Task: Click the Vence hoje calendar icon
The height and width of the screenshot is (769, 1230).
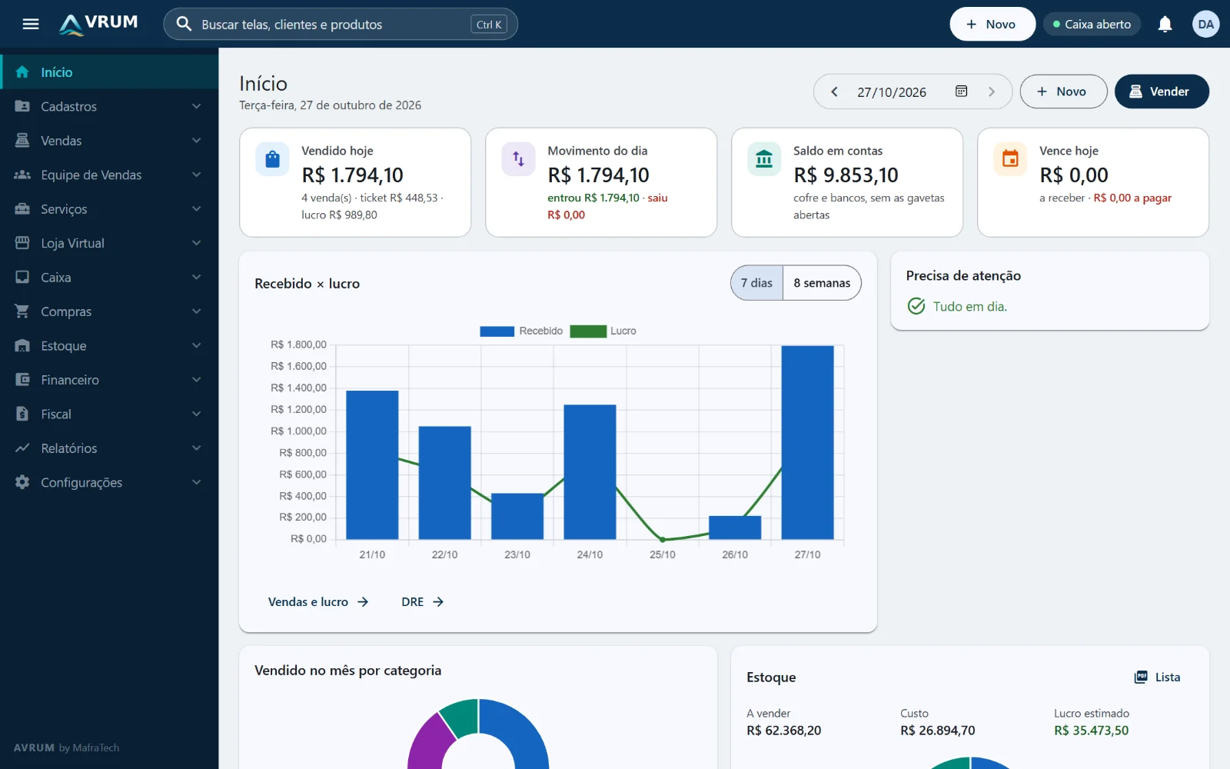Action: pyautogui.click(x=1010, y=159)
